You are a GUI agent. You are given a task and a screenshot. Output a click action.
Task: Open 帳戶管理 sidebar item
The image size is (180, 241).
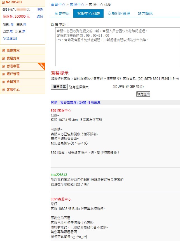tap(13, 74)
